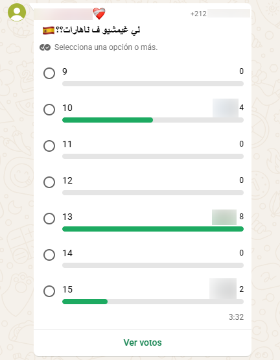Select poll option 13
Viewport: 280px width, 360px height.
pyautogui.click(x=49, y=219)
